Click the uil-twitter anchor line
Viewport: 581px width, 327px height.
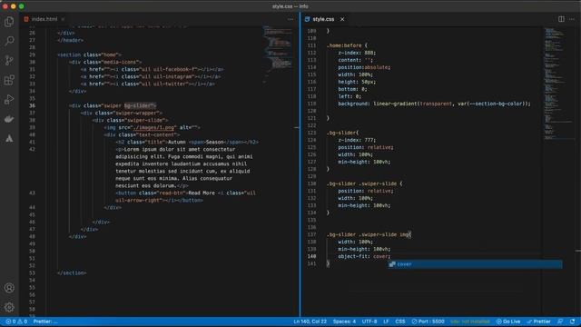click(x=147, y=84)
